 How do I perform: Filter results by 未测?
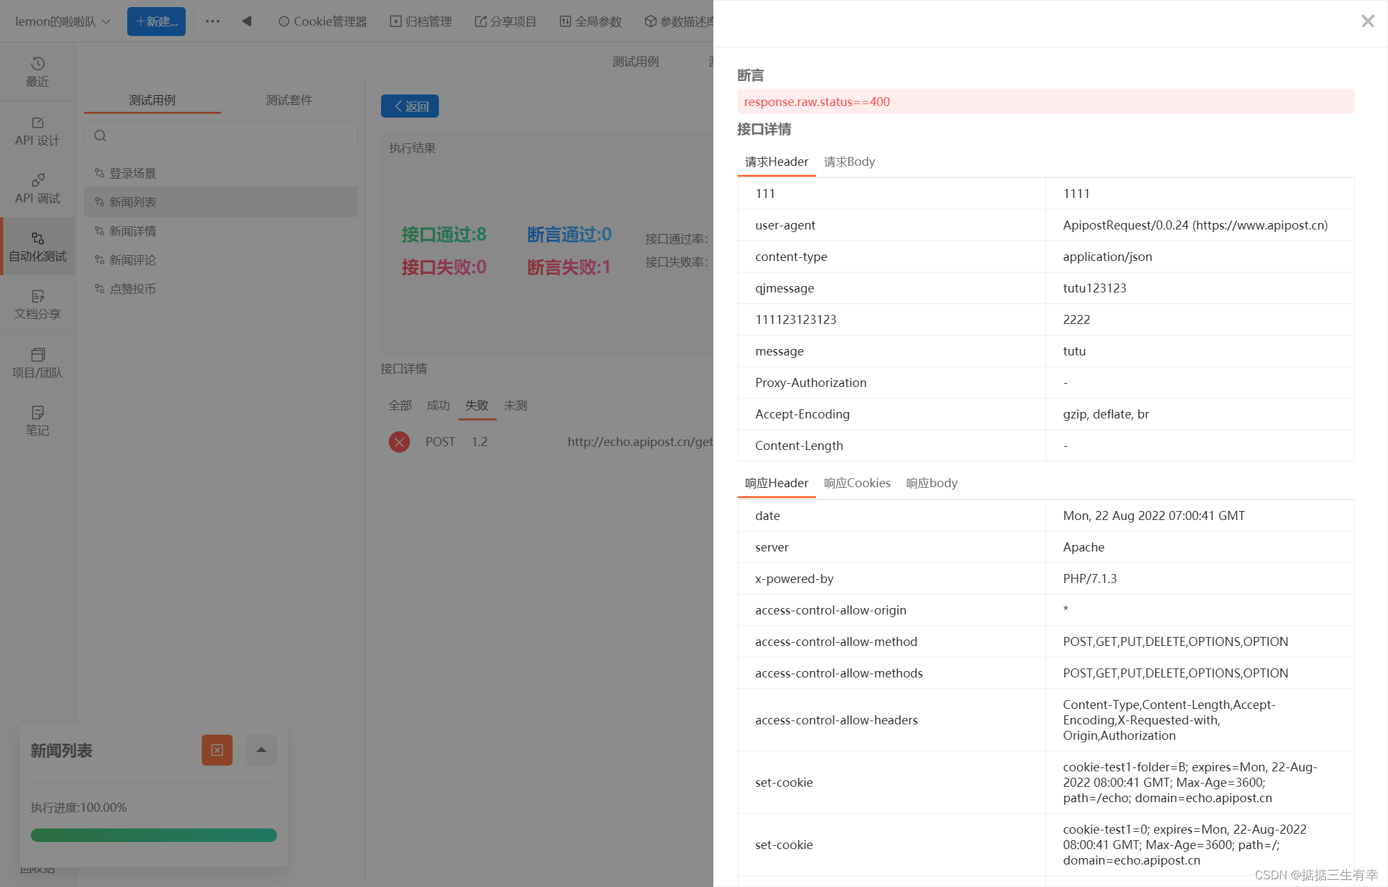515,406
